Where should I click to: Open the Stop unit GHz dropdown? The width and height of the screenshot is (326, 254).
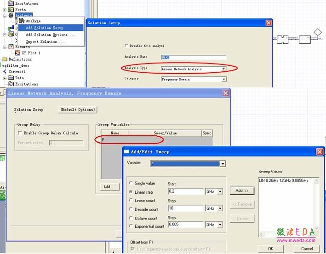pyautogui.click(x=220, y=208)
